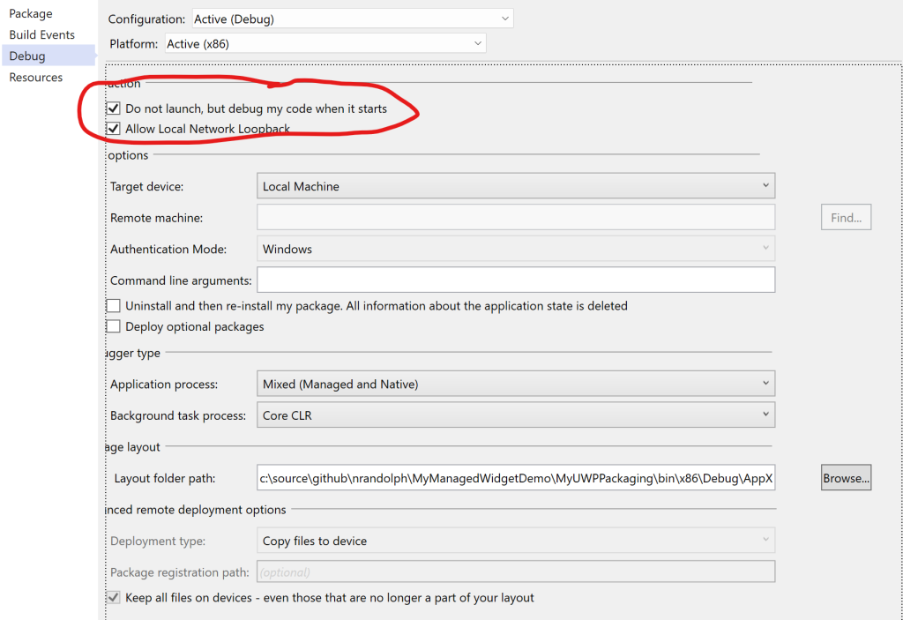This screenshot has height=620, width=903.
Task: Open the Package properties tab
Action: (31, 14)
